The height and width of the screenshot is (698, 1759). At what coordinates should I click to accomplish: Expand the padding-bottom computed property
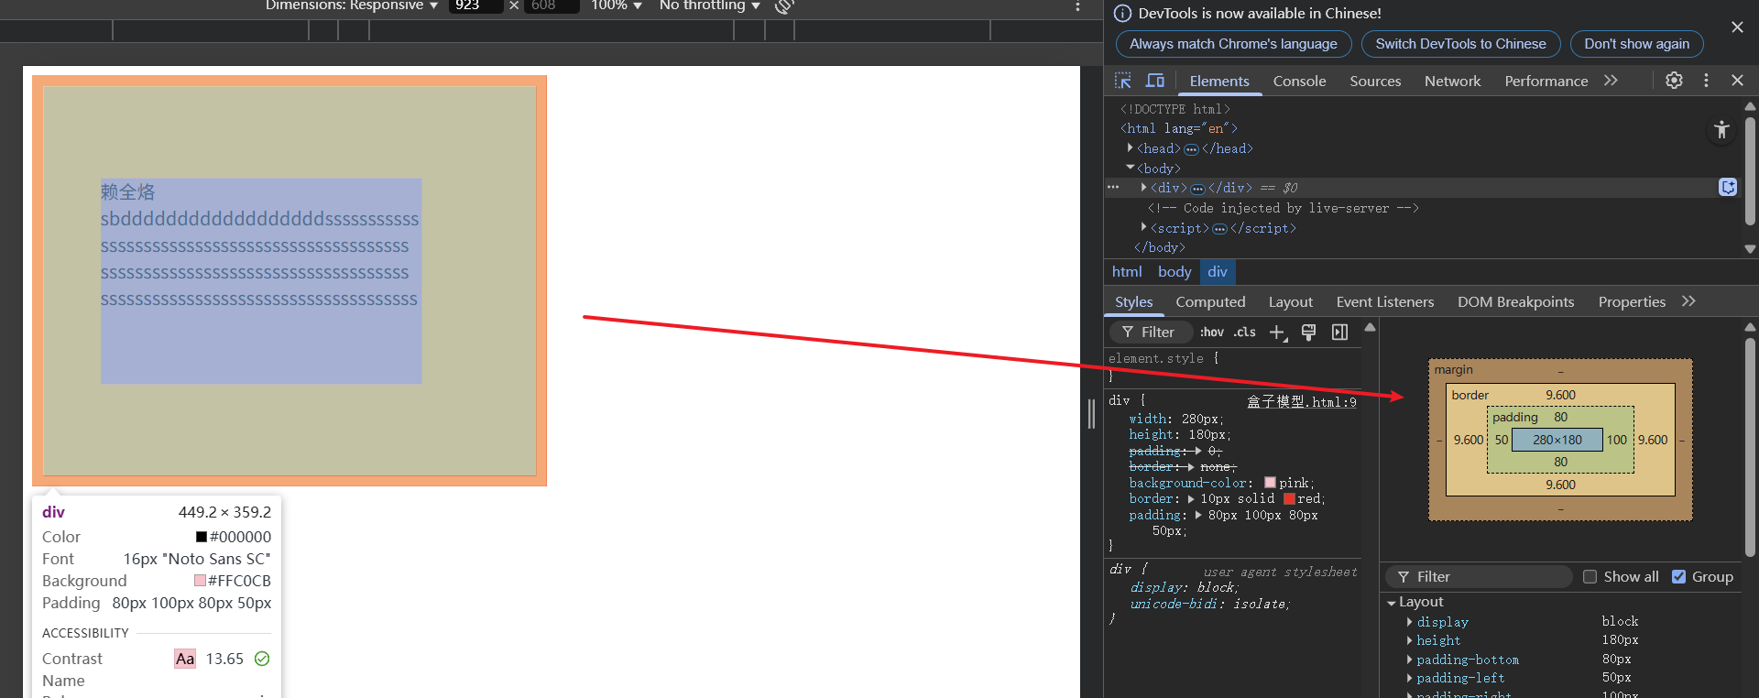click(1410, 660)
